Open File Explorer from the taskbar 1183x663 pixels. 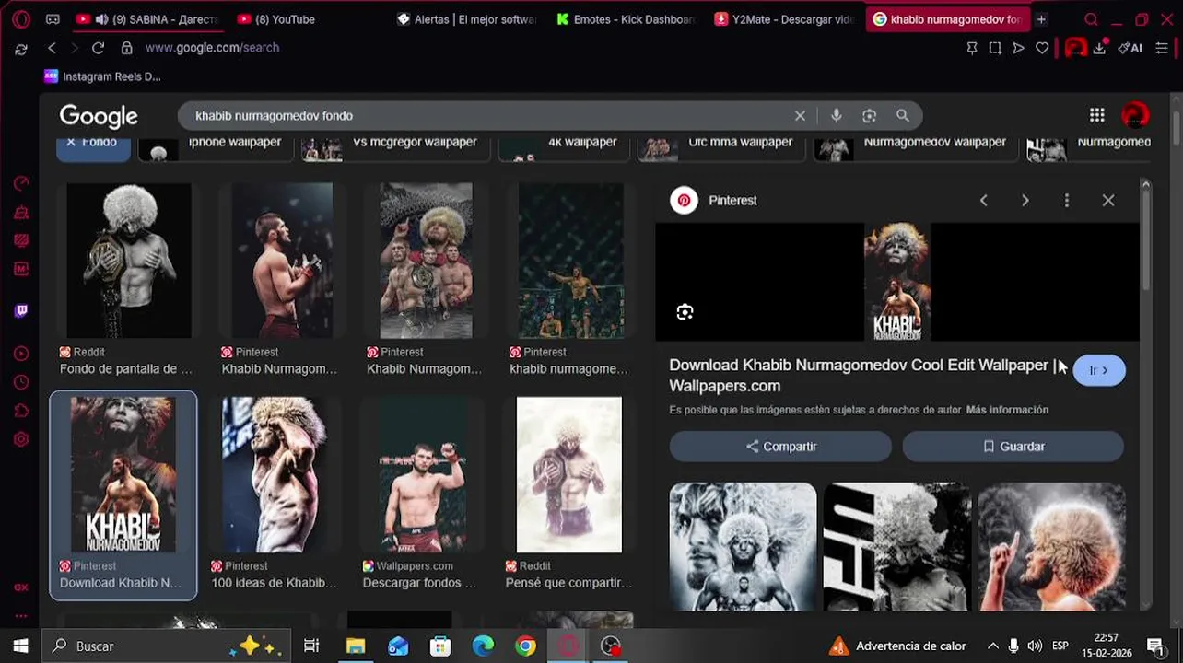tap(356, 646)
